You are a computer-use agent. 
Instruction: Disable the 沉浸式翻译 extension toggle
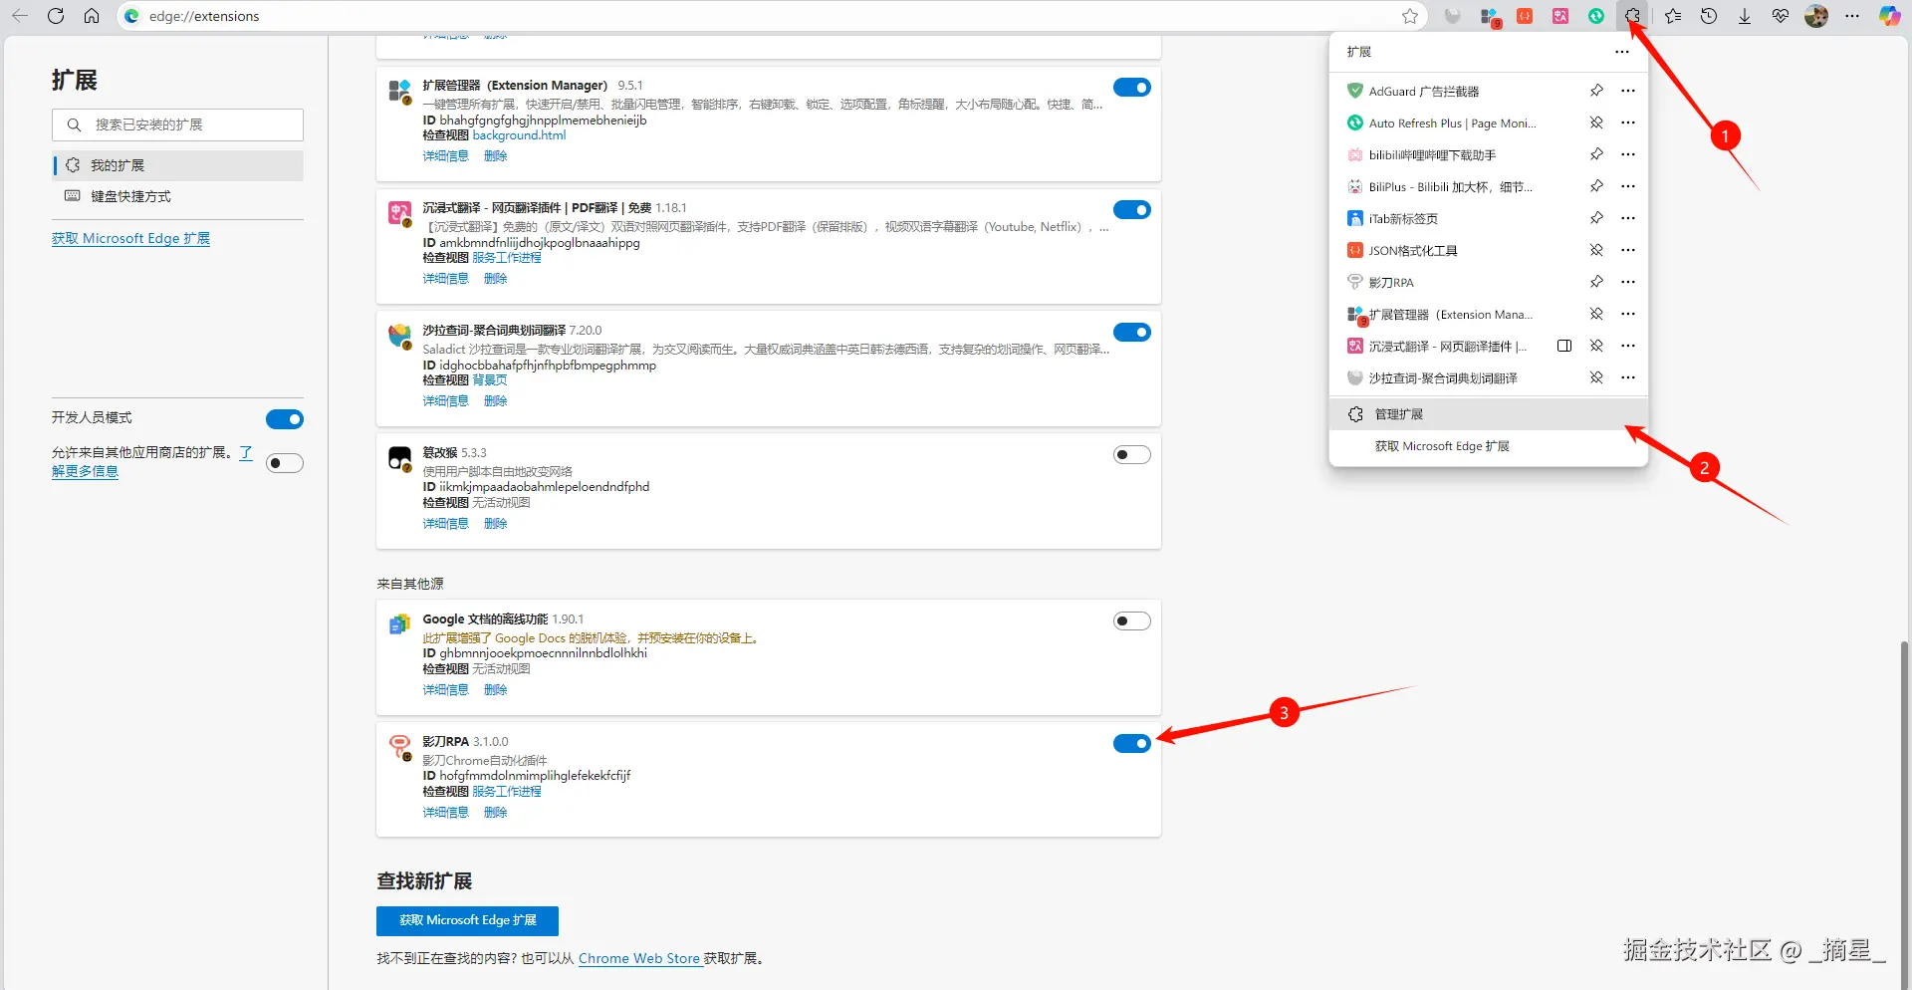1132,210
